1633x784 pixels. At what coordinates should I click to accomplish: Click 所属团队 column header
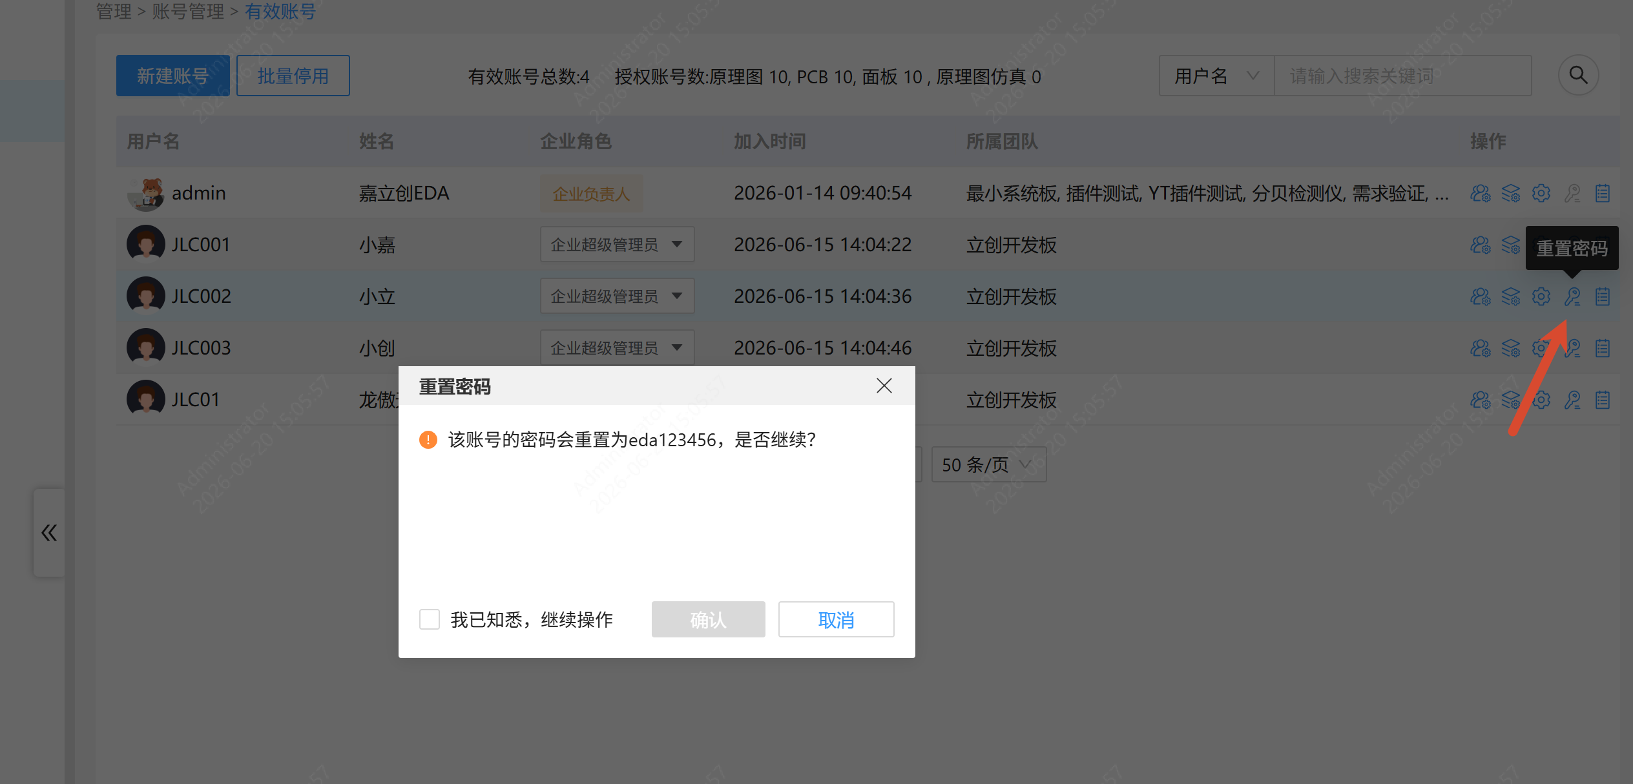click(x=1002, y=141)
